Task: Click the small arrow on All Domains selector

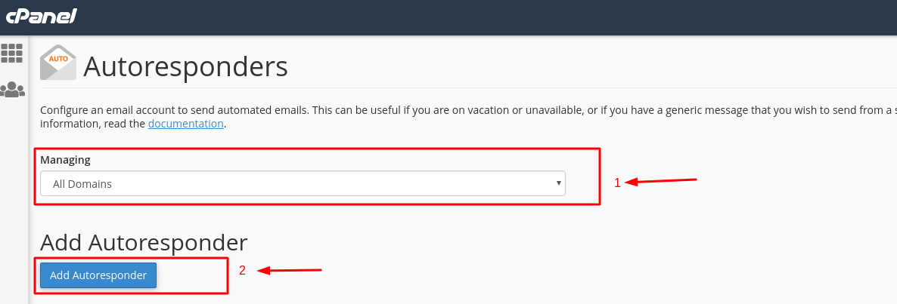Action: tap(558, 183)
